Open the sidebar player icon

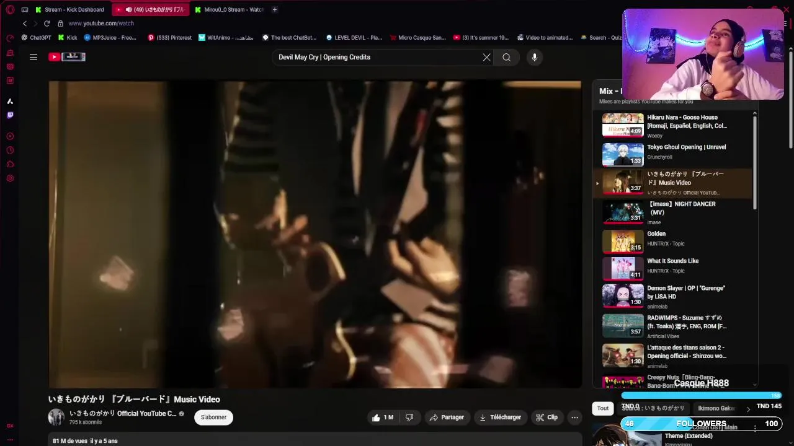pyautogui.click(x=10, y=136)
